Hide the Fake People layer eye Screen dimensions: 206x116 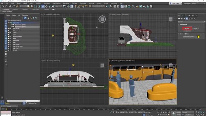(x=10, y=29)
